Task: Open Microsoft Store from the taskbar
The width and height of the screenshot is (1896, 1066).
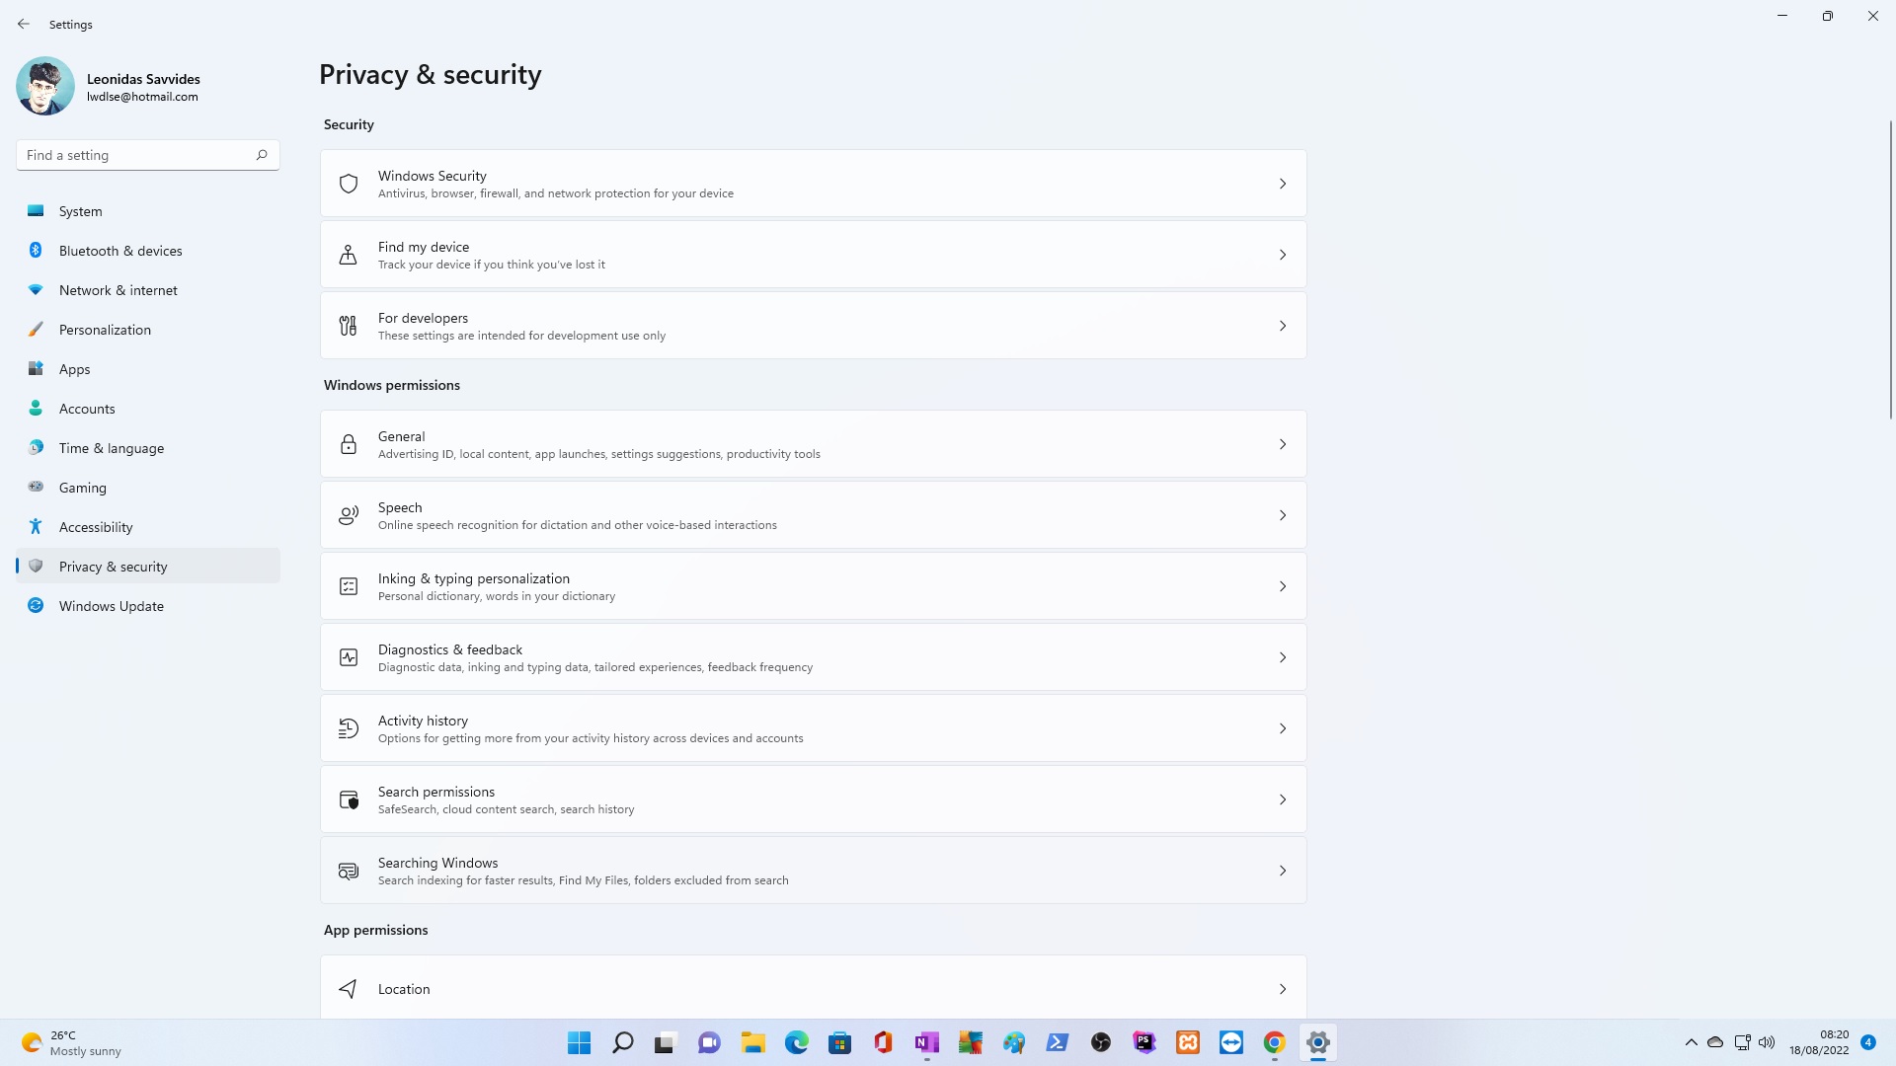Action: [x=840, y=1042]
